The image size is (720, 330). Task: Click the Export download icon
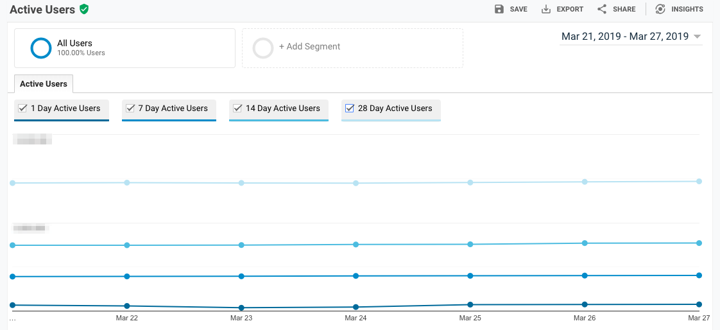click(x=546, y=9)
